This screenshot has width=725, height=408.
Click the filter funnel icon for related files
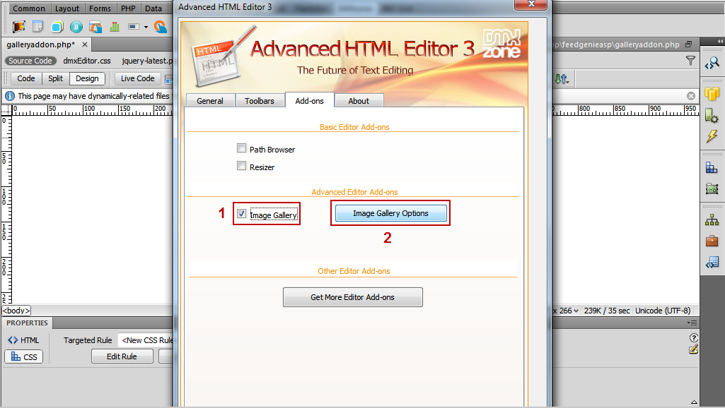click(690, 61)
